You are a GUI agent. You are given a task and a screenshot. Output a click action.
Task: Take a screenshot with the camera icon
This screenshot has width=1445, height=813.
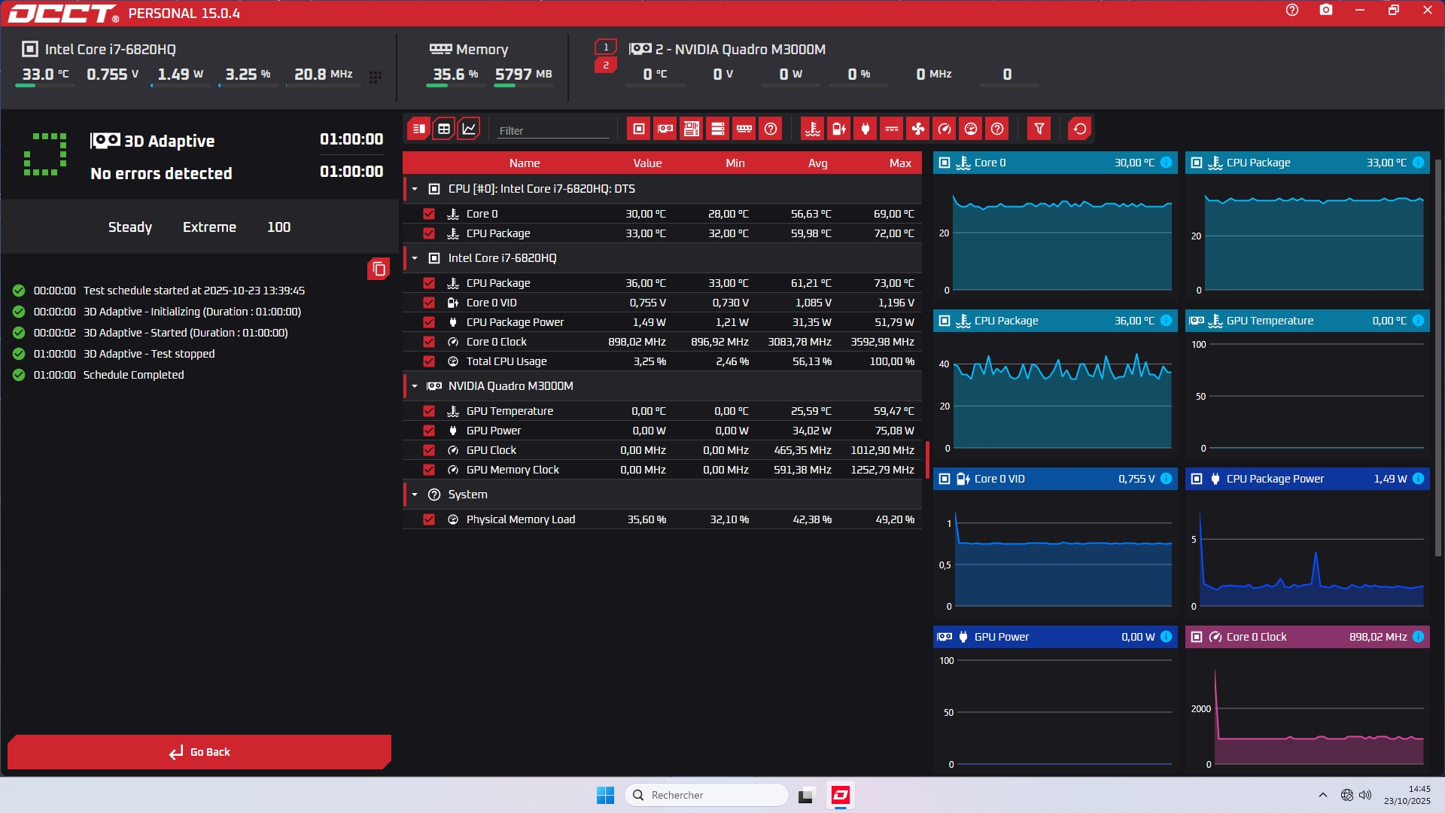click(1326, 11)
